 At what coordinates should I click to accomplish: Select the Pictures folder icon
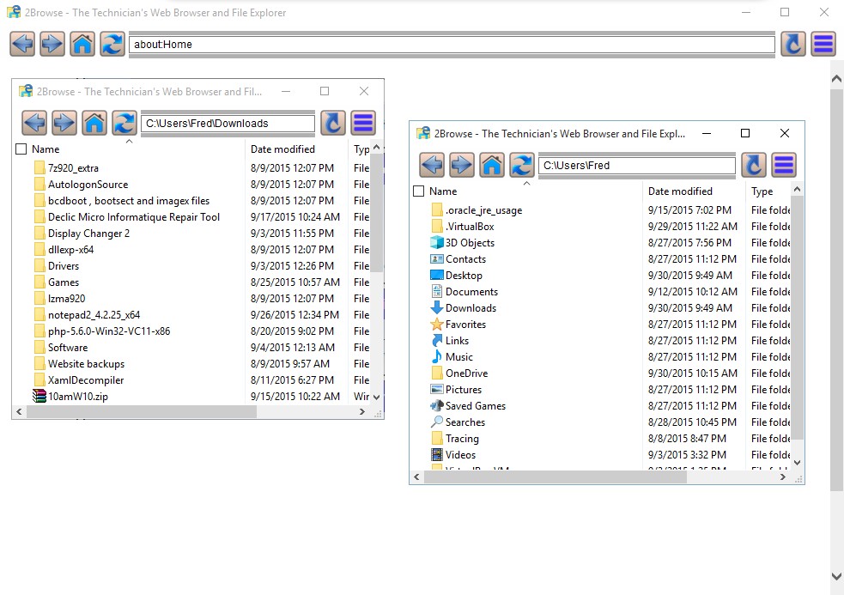[x=437, y=389]
